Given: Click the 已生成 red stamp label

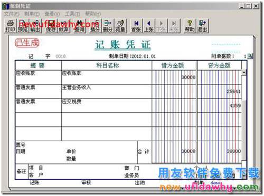Looking at the screenshot, I should point(27,43).
